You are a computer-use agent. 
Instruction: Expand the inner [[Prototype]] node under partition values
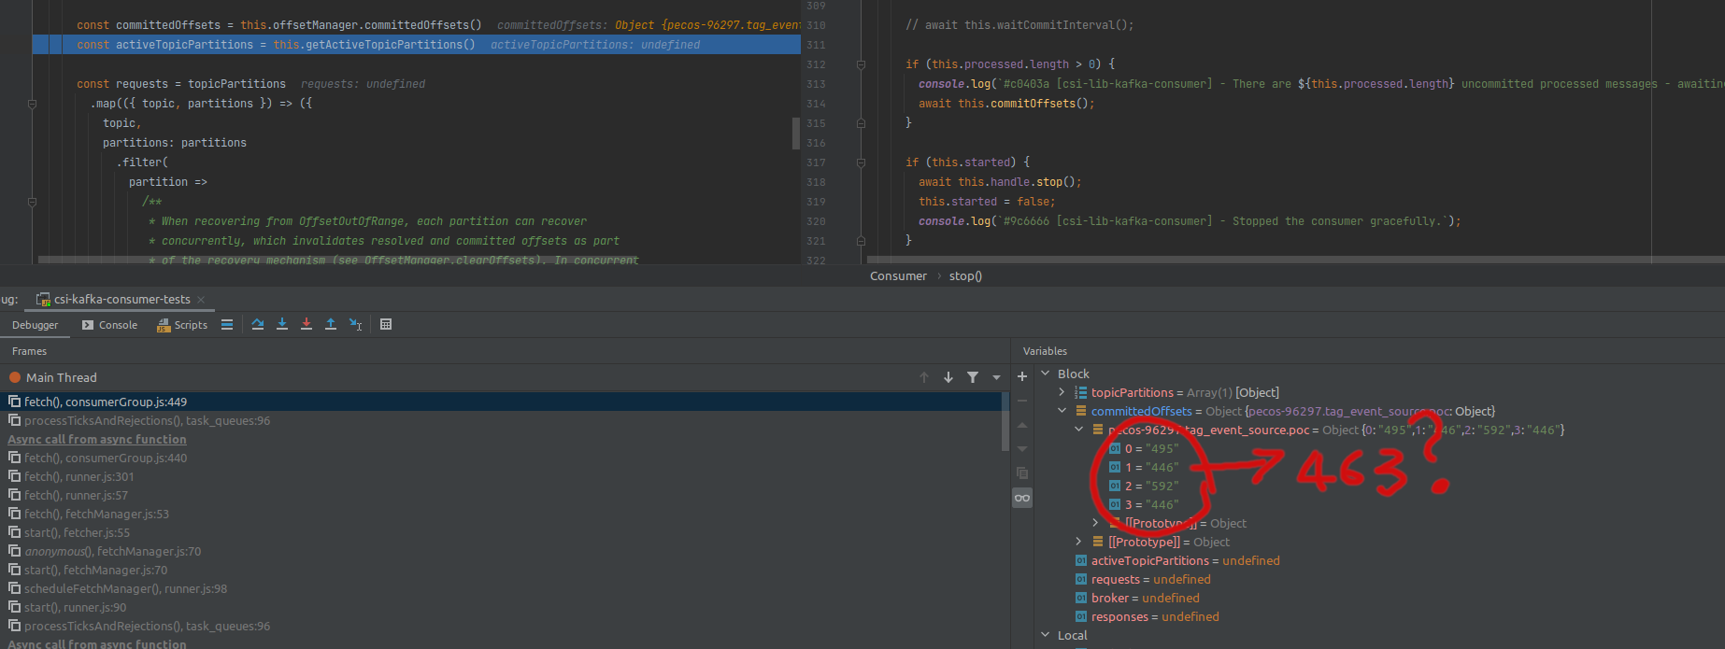coord(1096,523)
